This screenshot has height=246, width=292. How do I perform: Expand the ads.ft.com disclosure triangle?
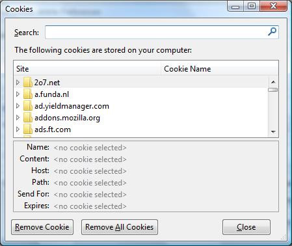click(18, 130)
